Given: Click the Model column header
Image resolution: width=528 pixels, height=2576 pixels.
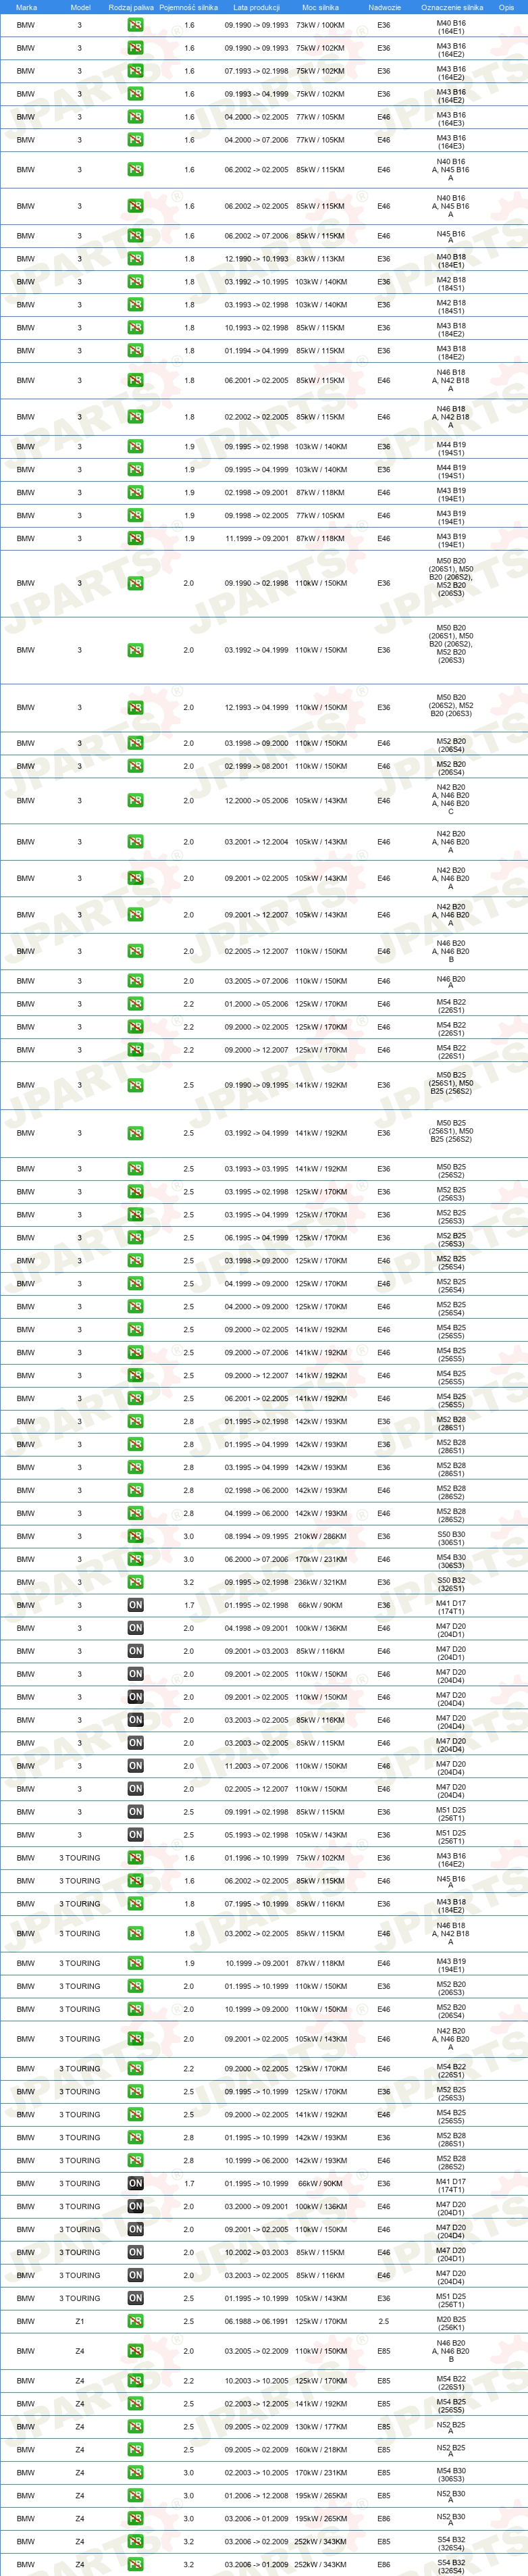Looking at the screenshot, I should [80, 7].
